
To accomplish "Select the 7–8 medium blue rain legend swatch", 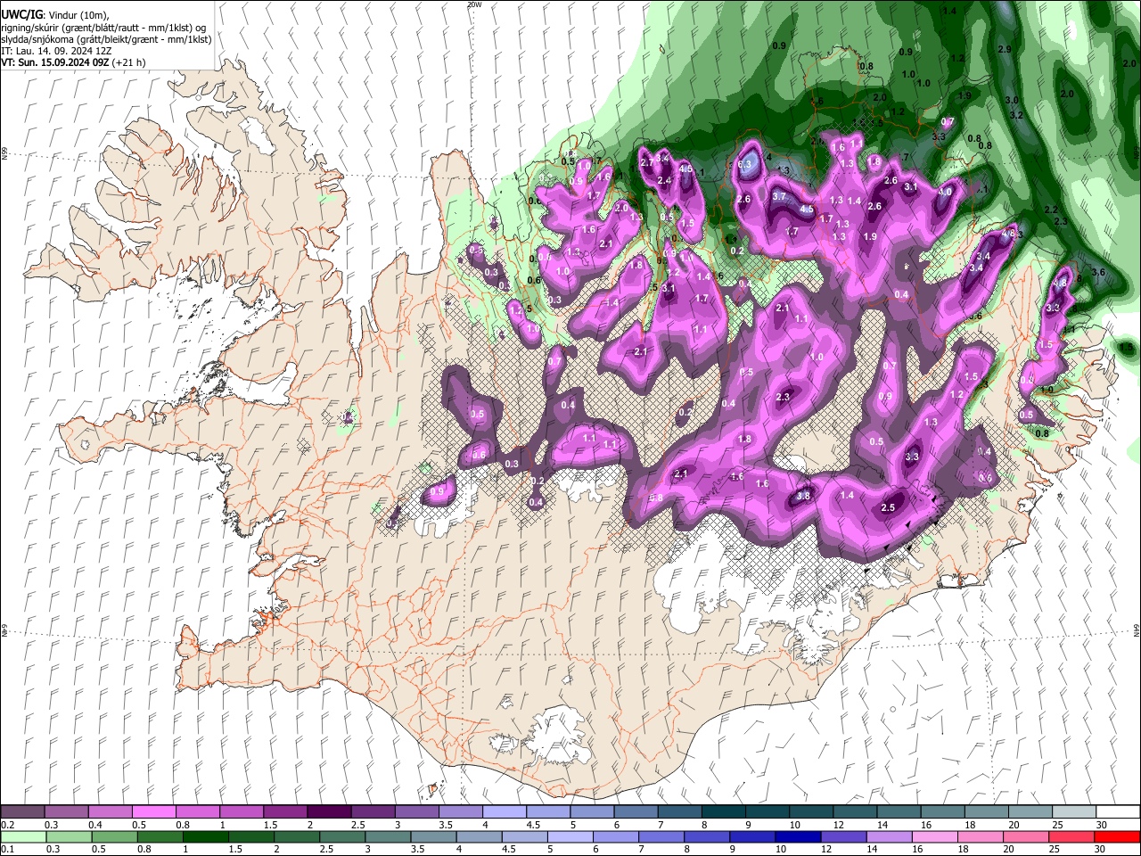I will (x=661, y=836).
